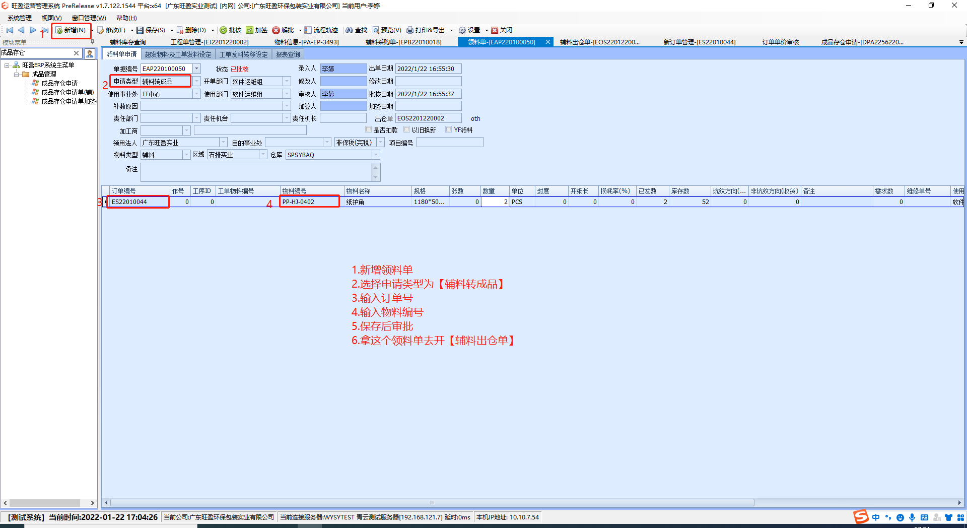Go to the previous record arrow
This screenshot has height=528, width=967.
tap(21, 30)
